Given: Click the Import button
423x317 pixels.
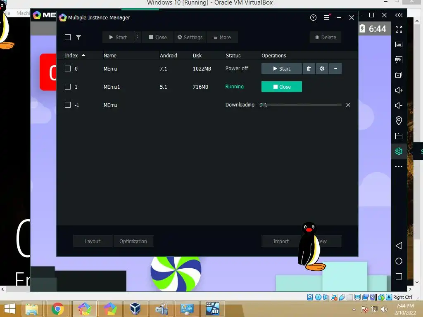Looking at the screenshot, I should pyautogui.click(x=281, y=241).
